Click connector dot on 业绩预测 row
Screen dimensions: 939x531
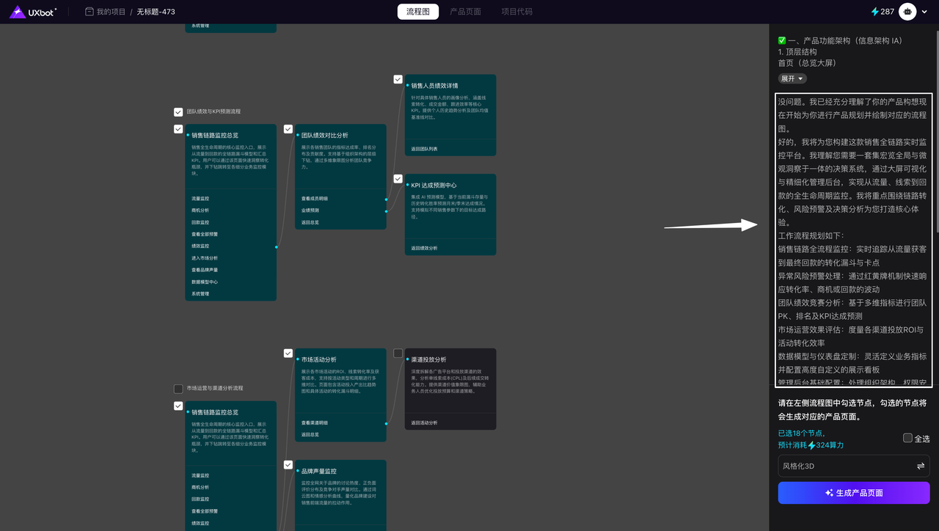click(x=387, y=210)
